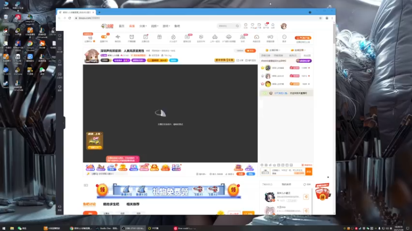Click the flame icon in streamer toolbar
The image size is (412, 231).
[173, 37]
